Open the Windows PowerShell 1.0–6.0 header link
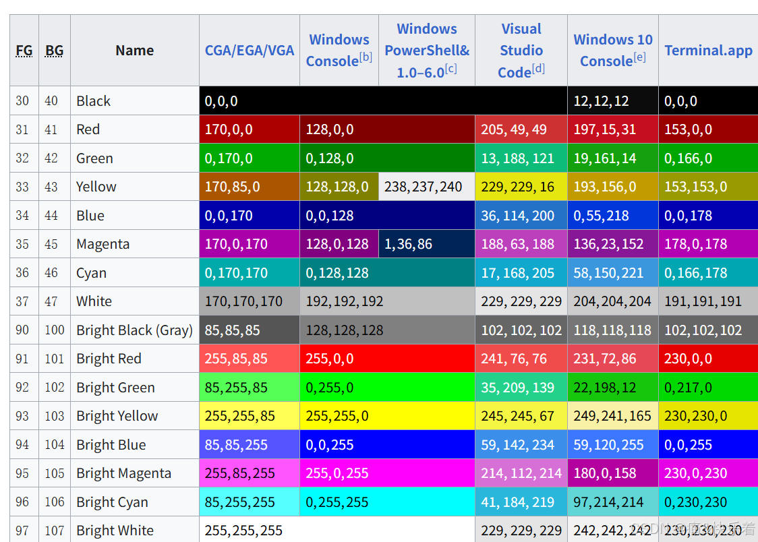This screenshot has width=758, height=542. point(427,51)
